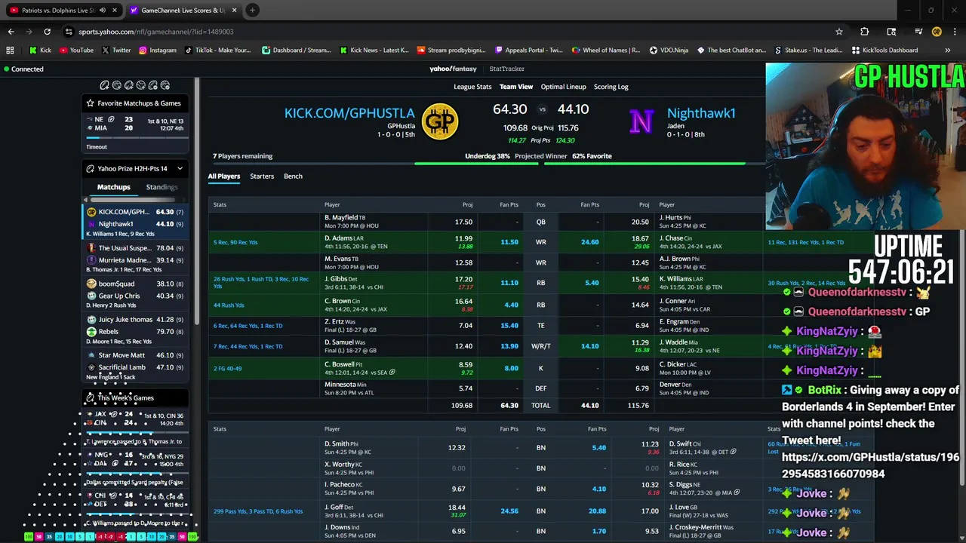Select the fourth sport icon in the icon row
The height and width of the screenshot is (543, 966).
pyautogui.click(x=141, y=85)
